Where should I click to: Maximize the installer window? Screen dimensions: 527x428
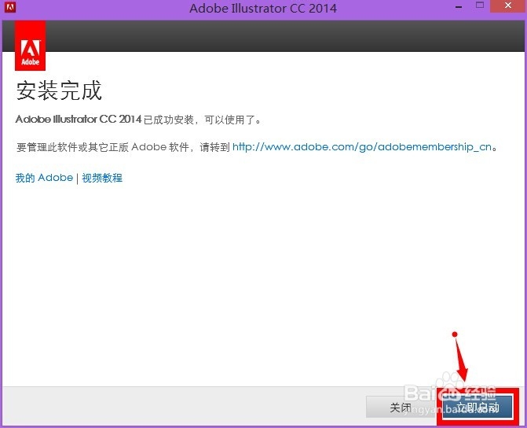(480, 6)
